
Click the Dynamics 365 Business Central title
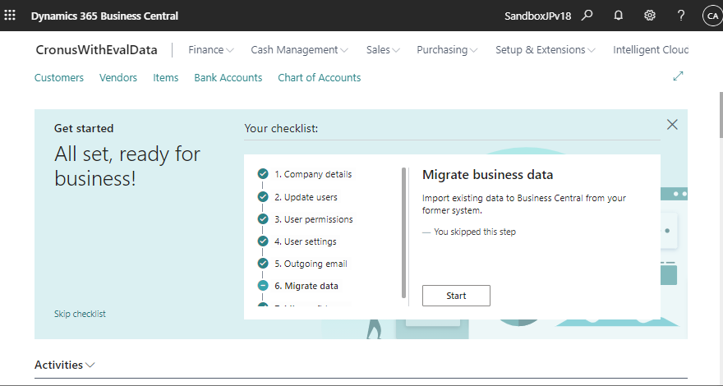click(x=104, y=16)
